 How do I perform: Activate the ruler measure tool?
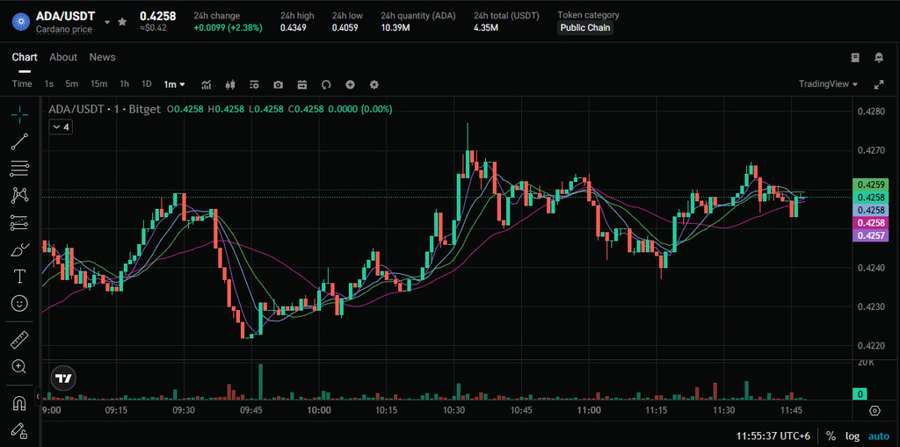[19, 339]
